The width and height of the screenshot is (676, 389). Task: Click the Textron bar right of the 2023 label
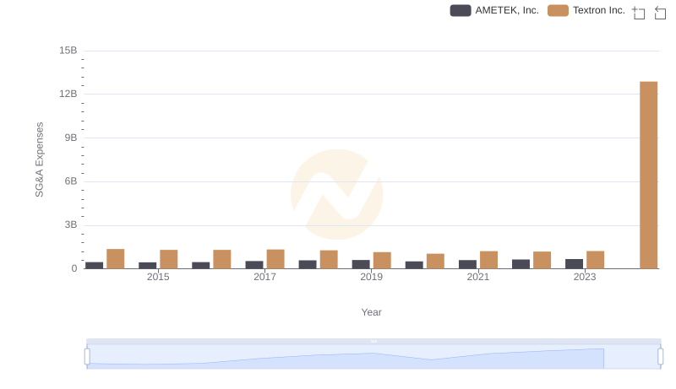coord(596,260)
